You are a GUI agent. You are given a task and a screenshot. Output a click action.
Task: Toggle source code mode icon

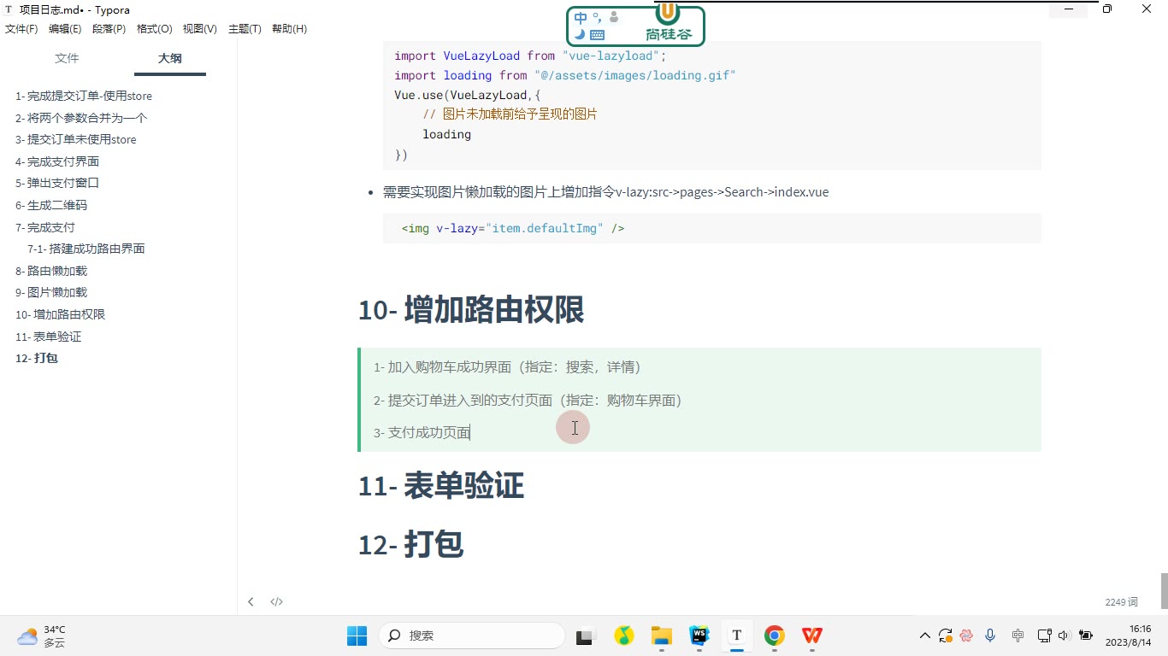click(x=276, y=601)
